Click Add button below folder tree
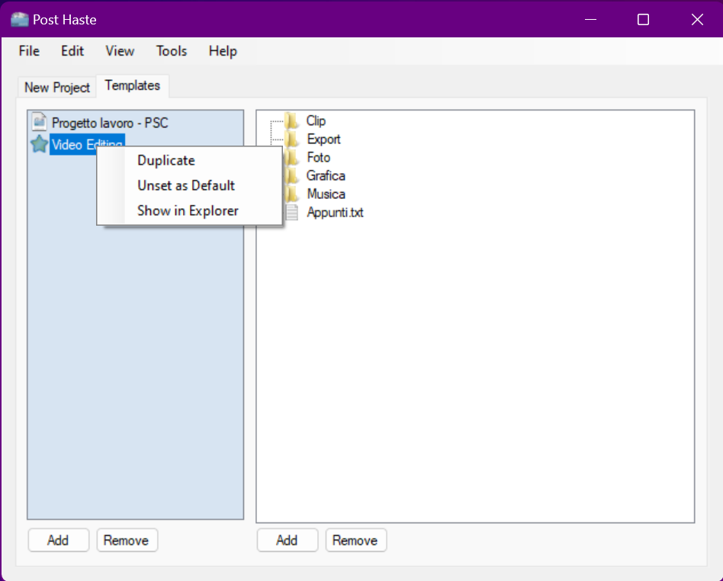 pyautogui.click(x=288, y=540)
